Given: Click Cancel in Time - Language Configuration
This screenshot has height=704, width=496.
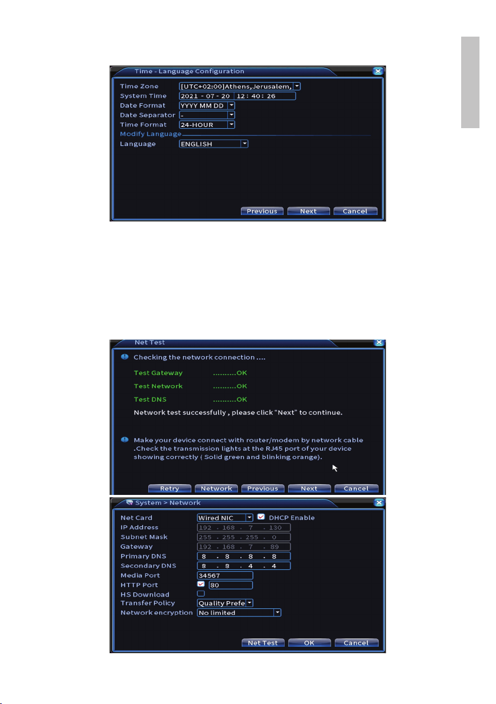Looking at the screenshot, I should click(355, 211).
